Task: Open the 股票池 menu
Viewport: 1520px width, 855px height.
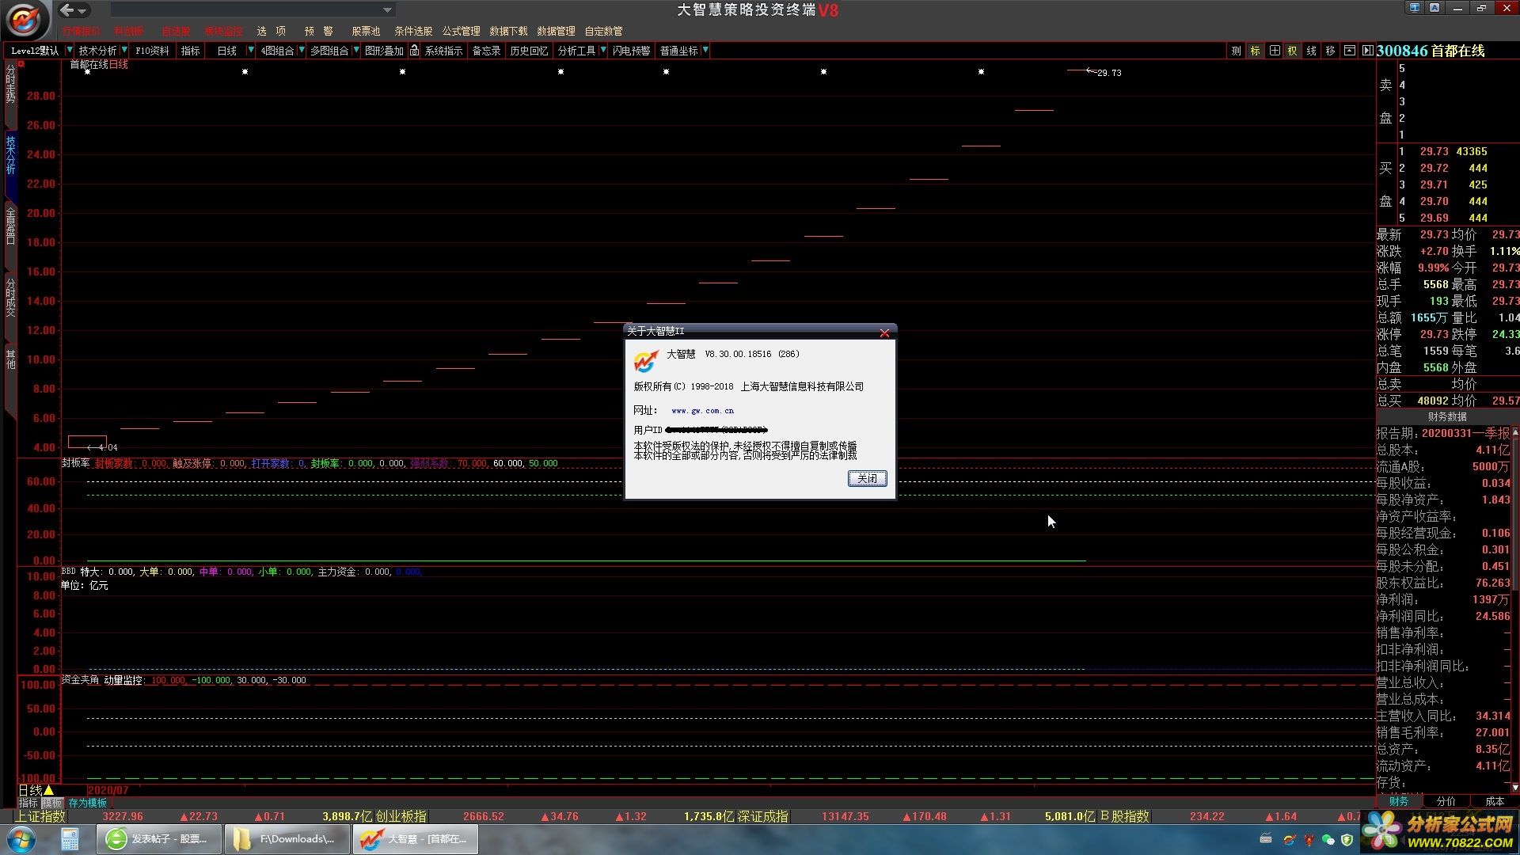Action: click(366, 31)
